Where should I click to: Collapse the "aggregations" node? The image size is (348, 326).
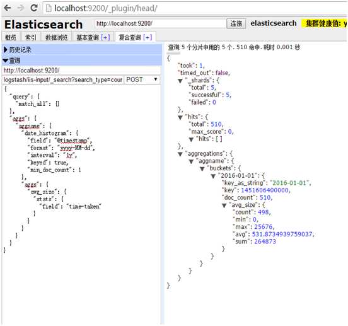pos(180,154)
